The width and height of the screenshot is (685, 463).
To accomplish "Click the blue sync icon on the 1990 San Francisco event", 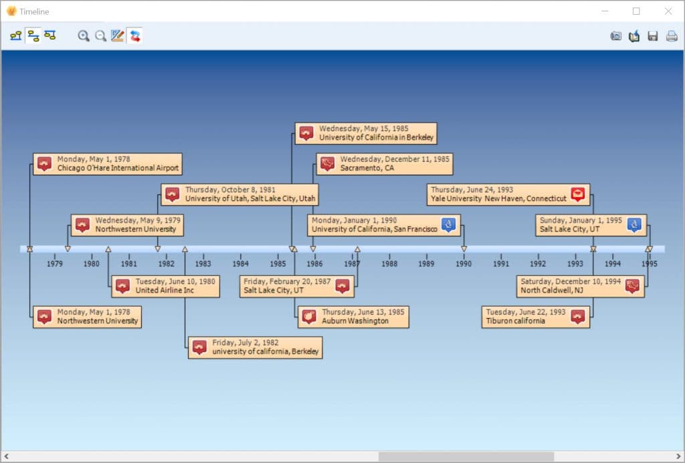I will [450, 224].
